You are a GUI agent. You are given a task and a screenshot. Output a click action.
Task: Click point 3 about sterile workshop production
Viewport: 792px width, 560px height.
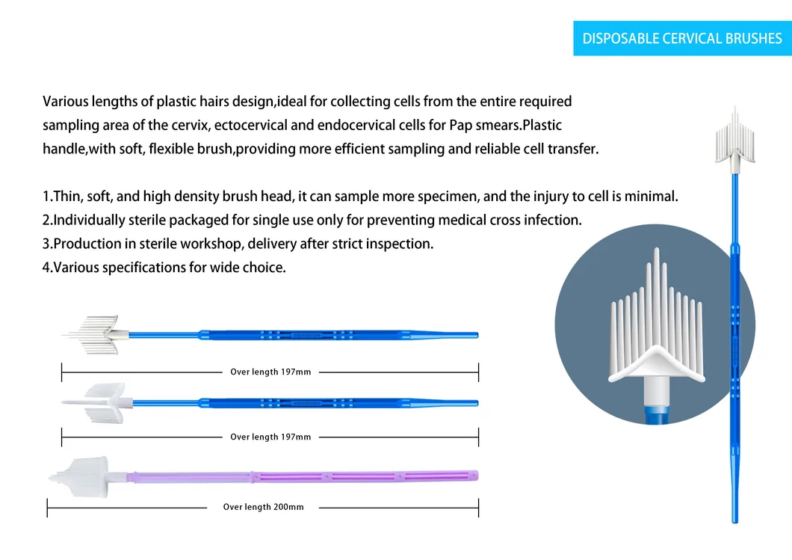point(238,244)
